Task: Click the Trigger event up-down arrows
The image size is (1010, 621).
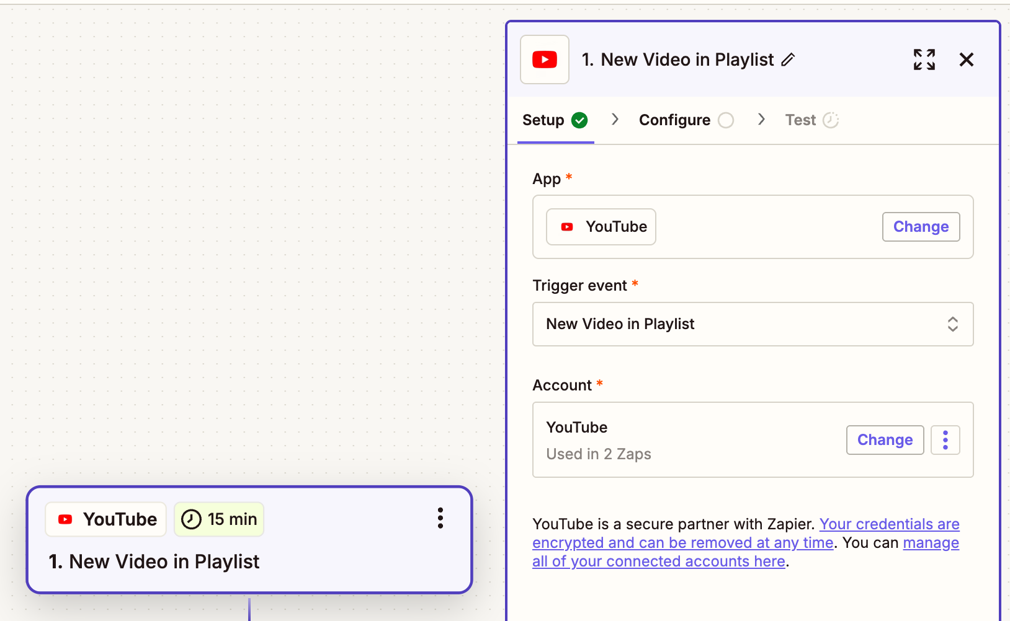Action: [x=952, y=324]
